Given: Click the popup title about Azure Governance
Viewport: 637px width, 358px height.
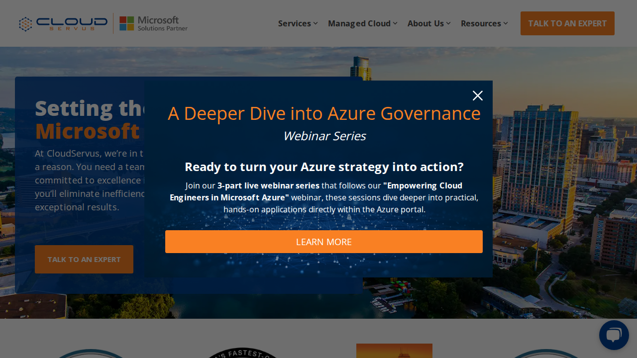Looking at the screenshot, I should pos(324,113).
